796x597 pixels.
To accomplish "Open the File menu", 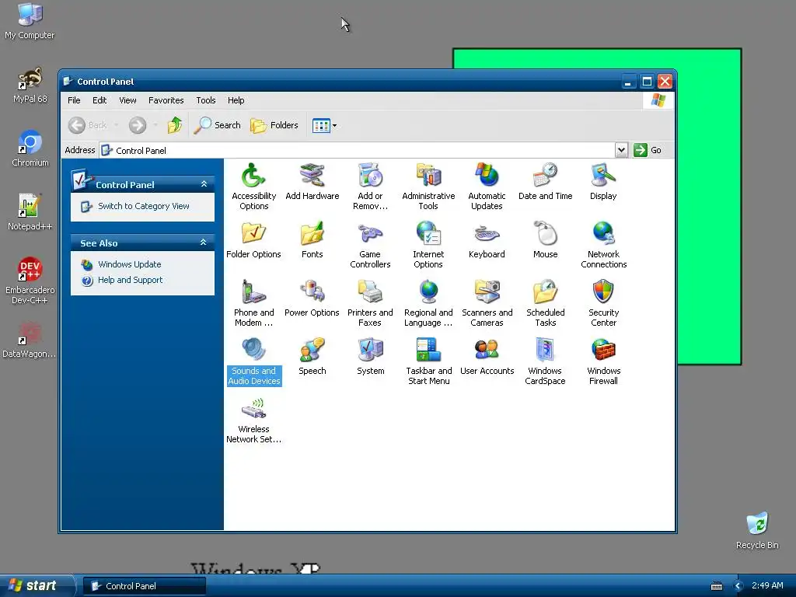I will [x=74, y=100].
